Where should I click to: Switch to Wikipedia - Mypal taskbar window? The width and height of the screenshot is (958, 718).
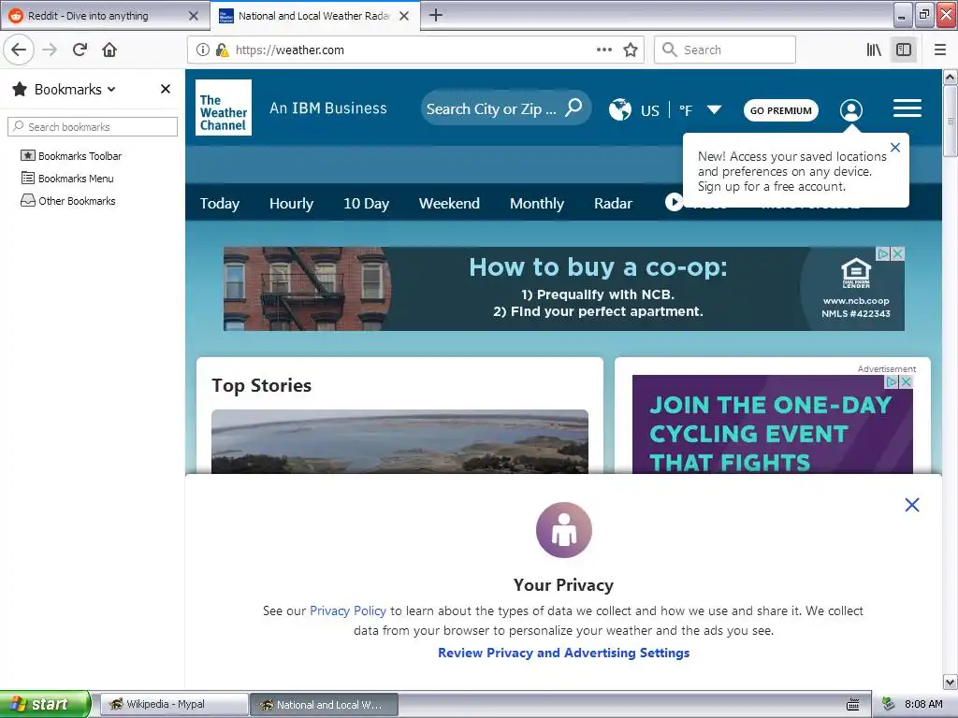pos(173,705)
